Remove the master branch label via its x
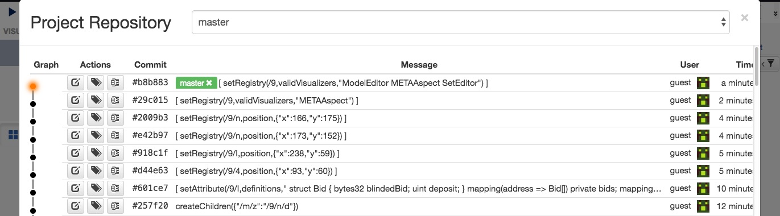The width and height of the screenshot is (780, 216). [x=209, y=83]
